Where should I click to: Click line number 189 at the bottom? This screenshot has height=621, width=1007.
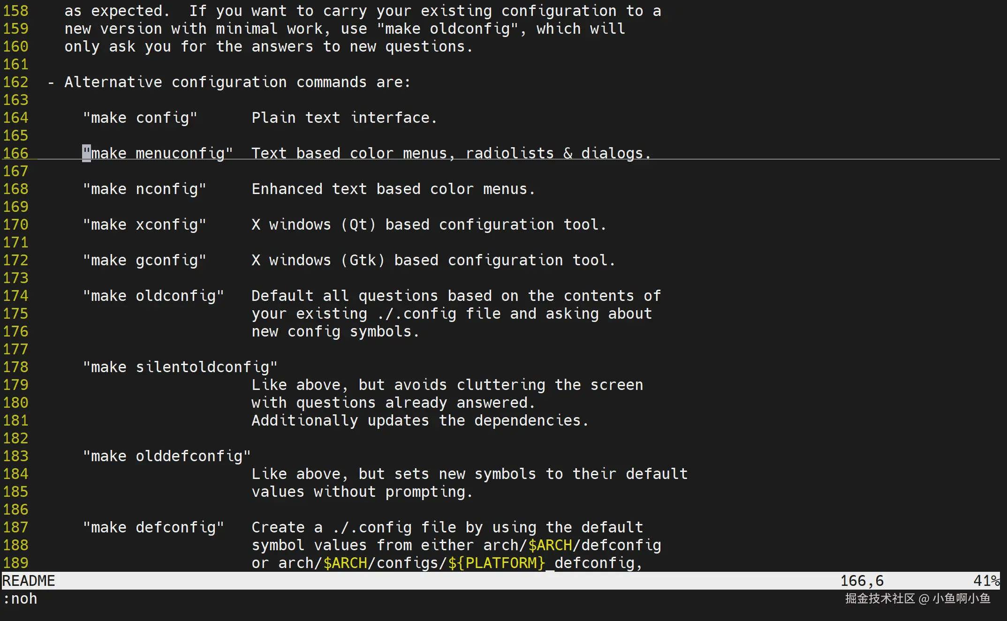click(15, 563)
